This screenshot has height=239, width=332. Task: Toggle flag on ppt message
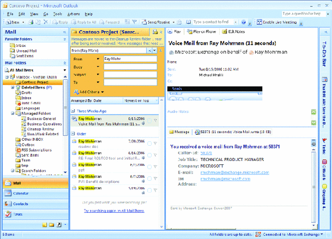click(155, 167)
